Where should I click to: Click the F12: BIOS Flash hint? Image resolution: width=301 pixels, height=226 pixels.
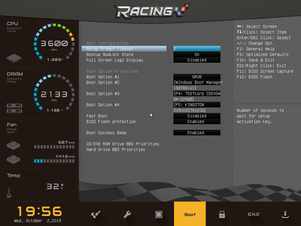(x=254, y=77)
